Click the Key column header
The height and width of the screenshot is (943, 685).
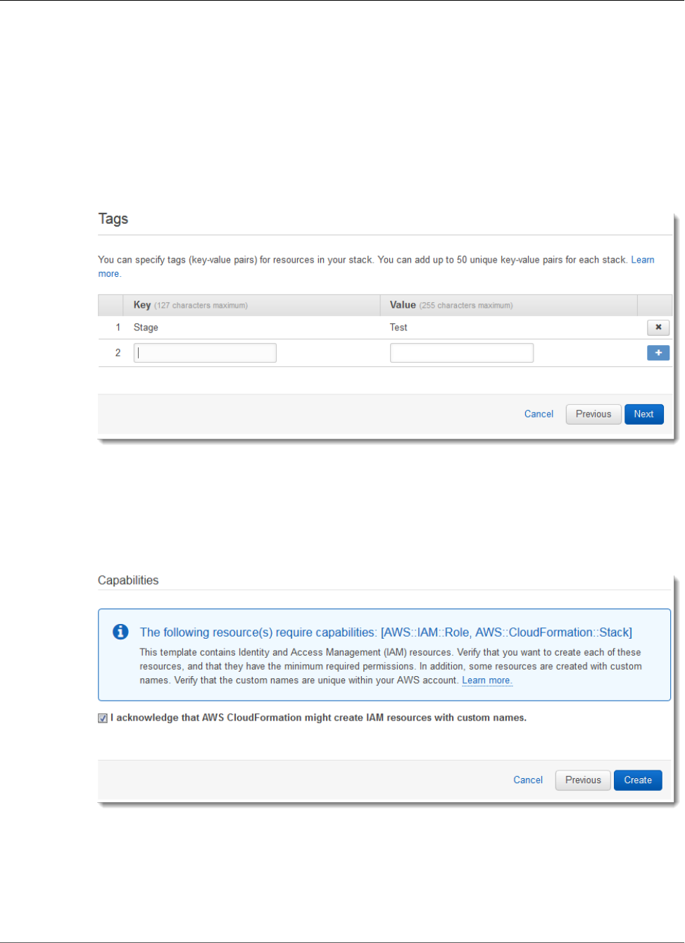coord(142,305)
